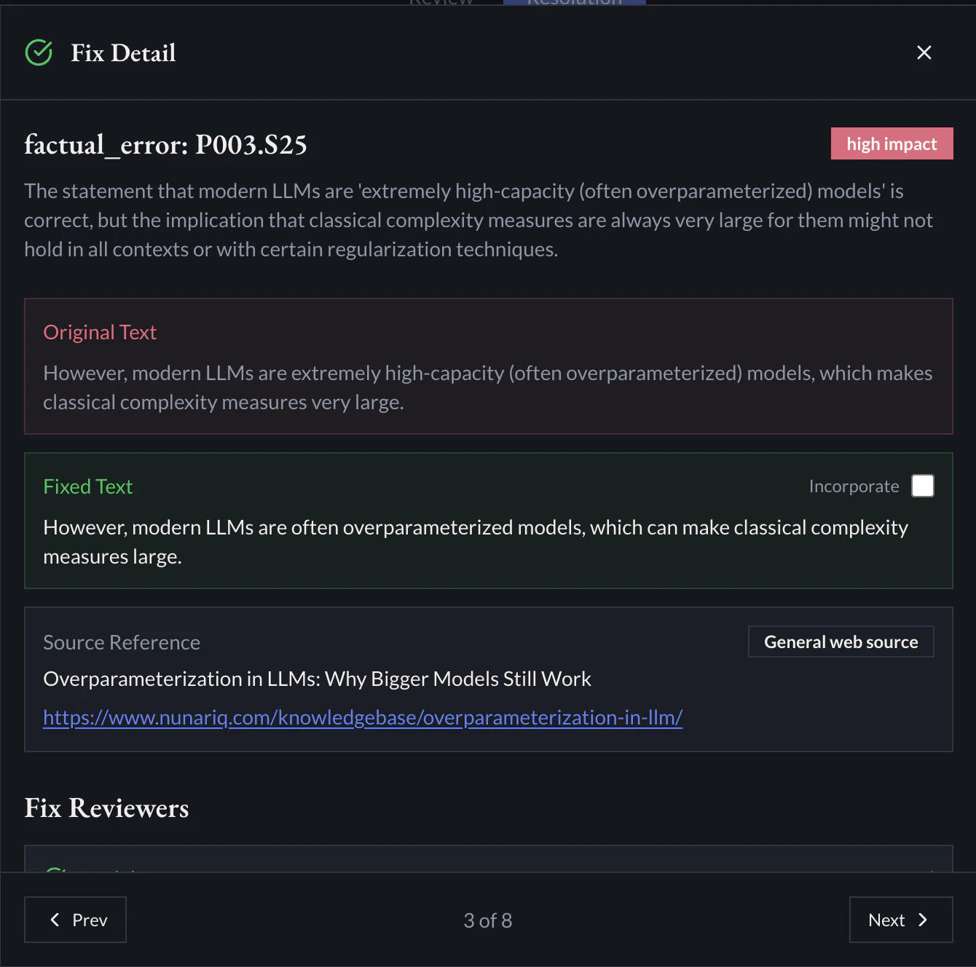Click the Source Reference article title
The image size is (976, 967).
point(317,679)
